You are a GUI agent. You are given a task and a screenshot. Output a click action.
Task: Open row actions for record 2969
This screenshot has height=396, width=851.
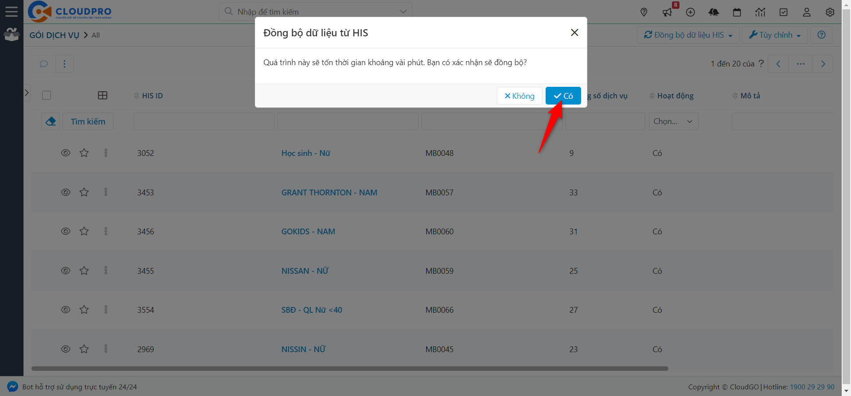pyautogui.click(x=106, y=349)
